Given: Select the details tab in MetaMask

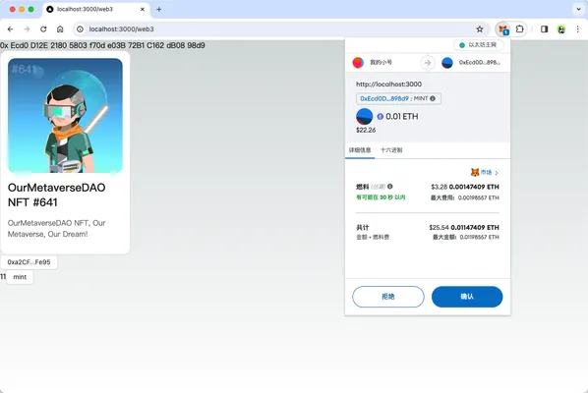Looking at the screenshot, I should 360,150.
